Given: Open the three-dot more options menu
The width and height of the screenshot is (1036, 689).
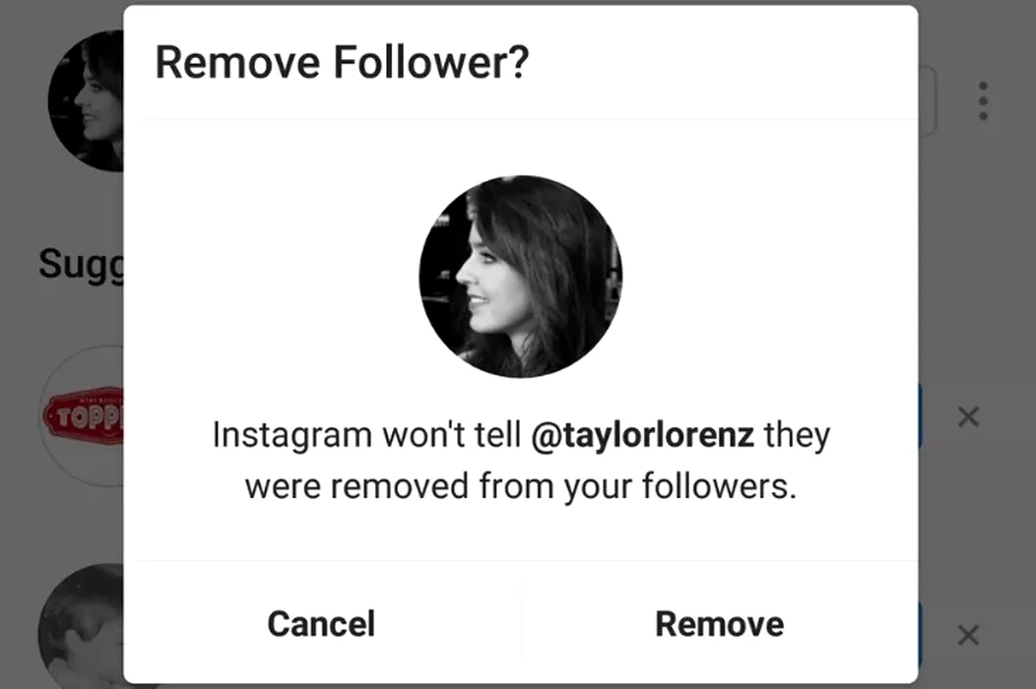Looking at the screenshot, I should pyautogui.click(x=983, y=101).
